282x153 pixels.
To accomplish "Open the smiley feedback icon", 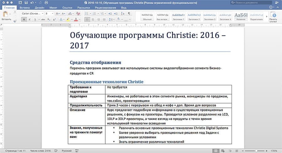I will point(271,7).
